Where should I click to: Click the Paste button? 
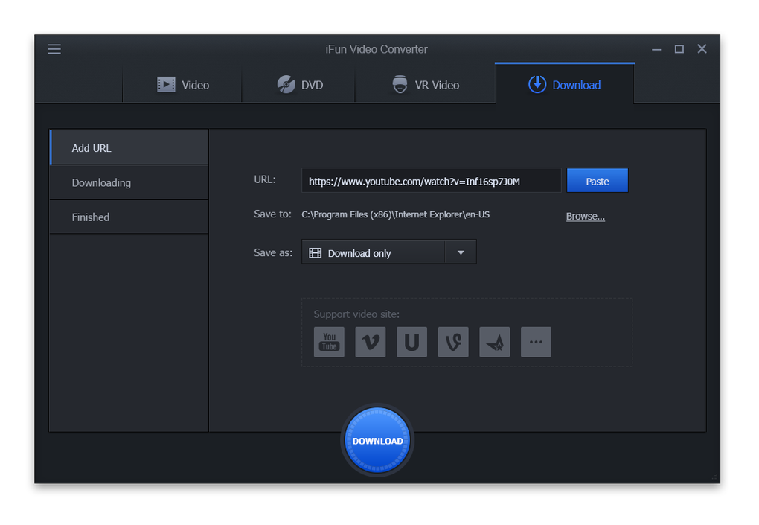598,181
